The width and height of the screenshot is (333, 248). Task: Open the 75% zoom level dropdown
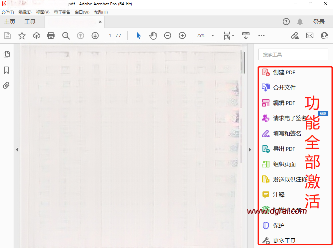tap(213, 36)
